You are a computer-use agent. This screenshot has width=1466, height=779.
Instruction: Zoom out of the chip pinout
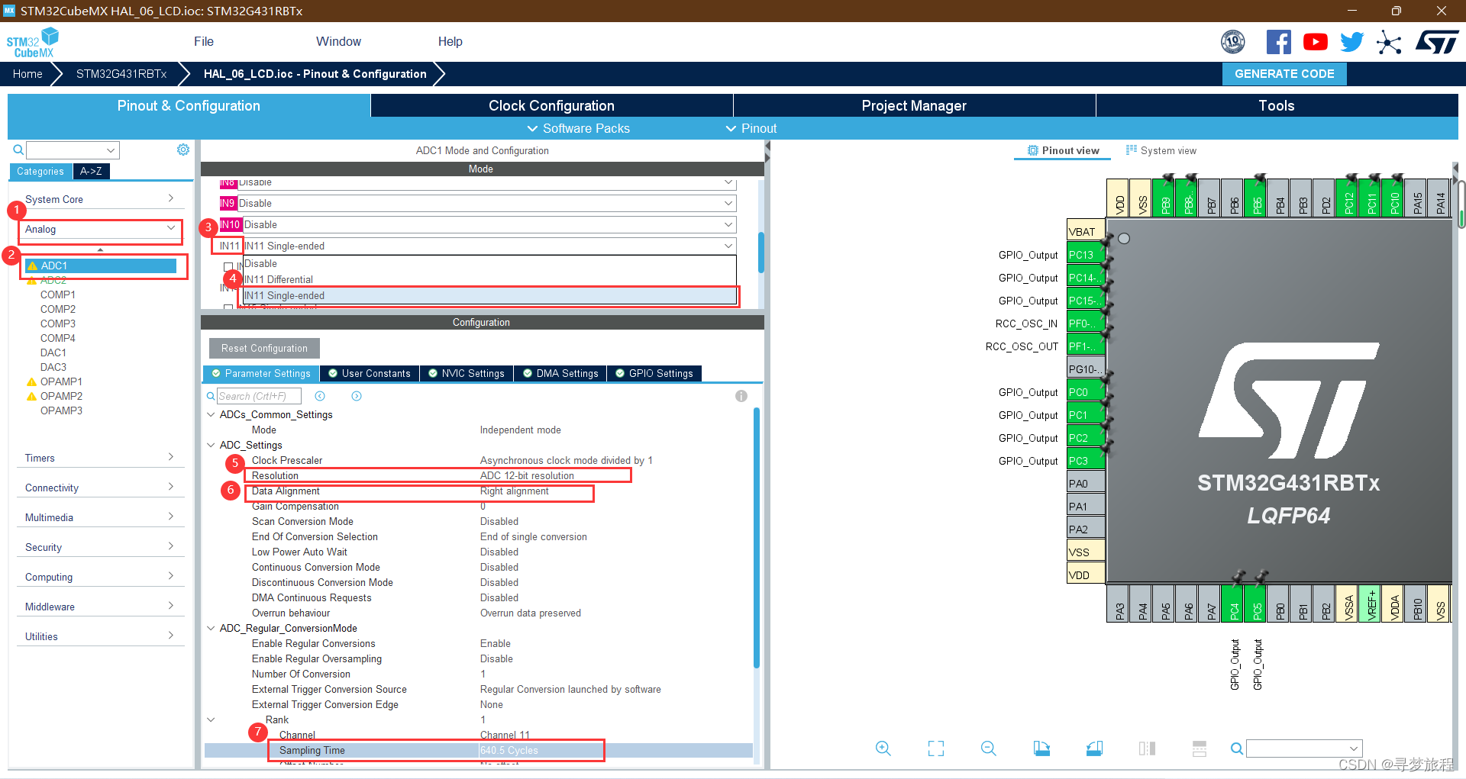pos(989,748)
